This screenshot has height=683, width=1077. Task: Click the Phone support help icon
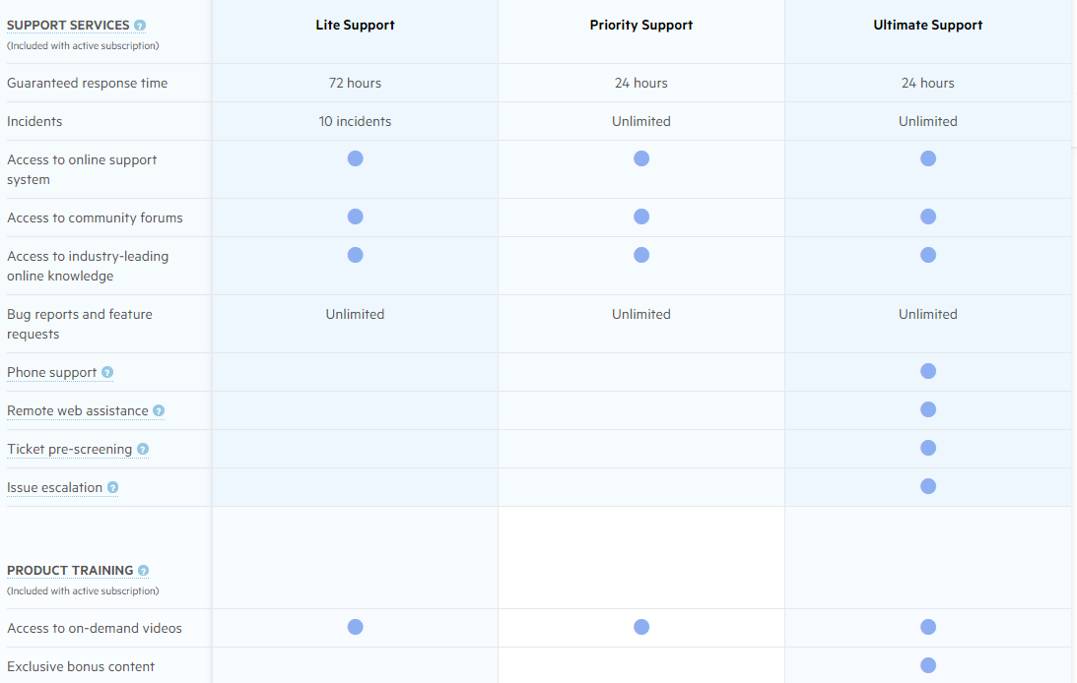107,373
